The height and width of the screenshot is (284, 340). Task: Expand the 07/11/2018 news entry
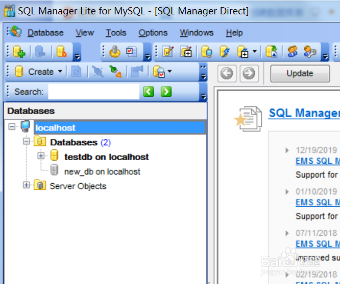pos(287,233)
